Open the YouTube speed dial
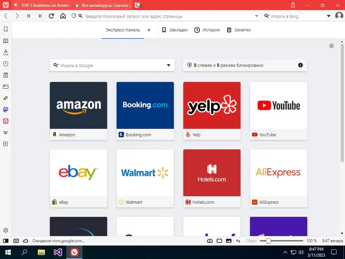The image size is (345, 259). [x=279, y=111]
